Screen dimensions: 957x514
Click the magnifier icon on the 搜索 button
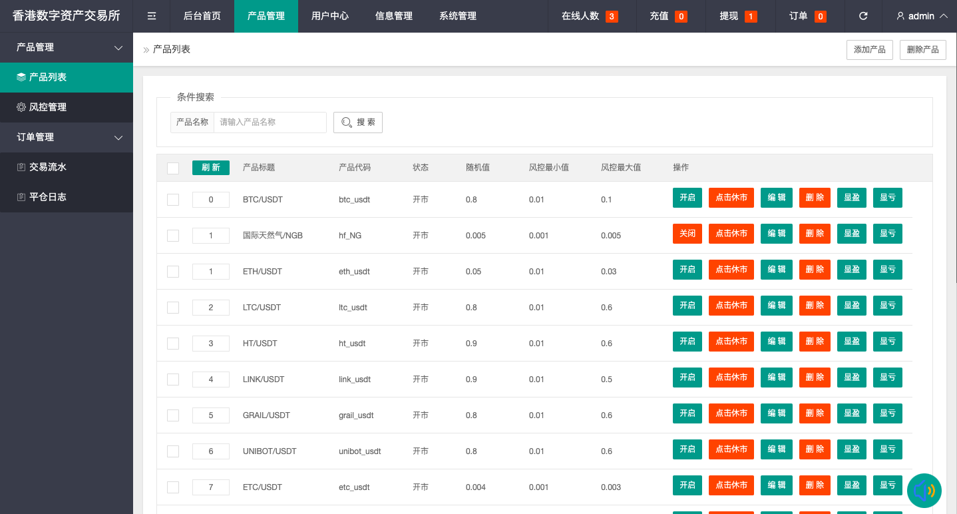347,122
